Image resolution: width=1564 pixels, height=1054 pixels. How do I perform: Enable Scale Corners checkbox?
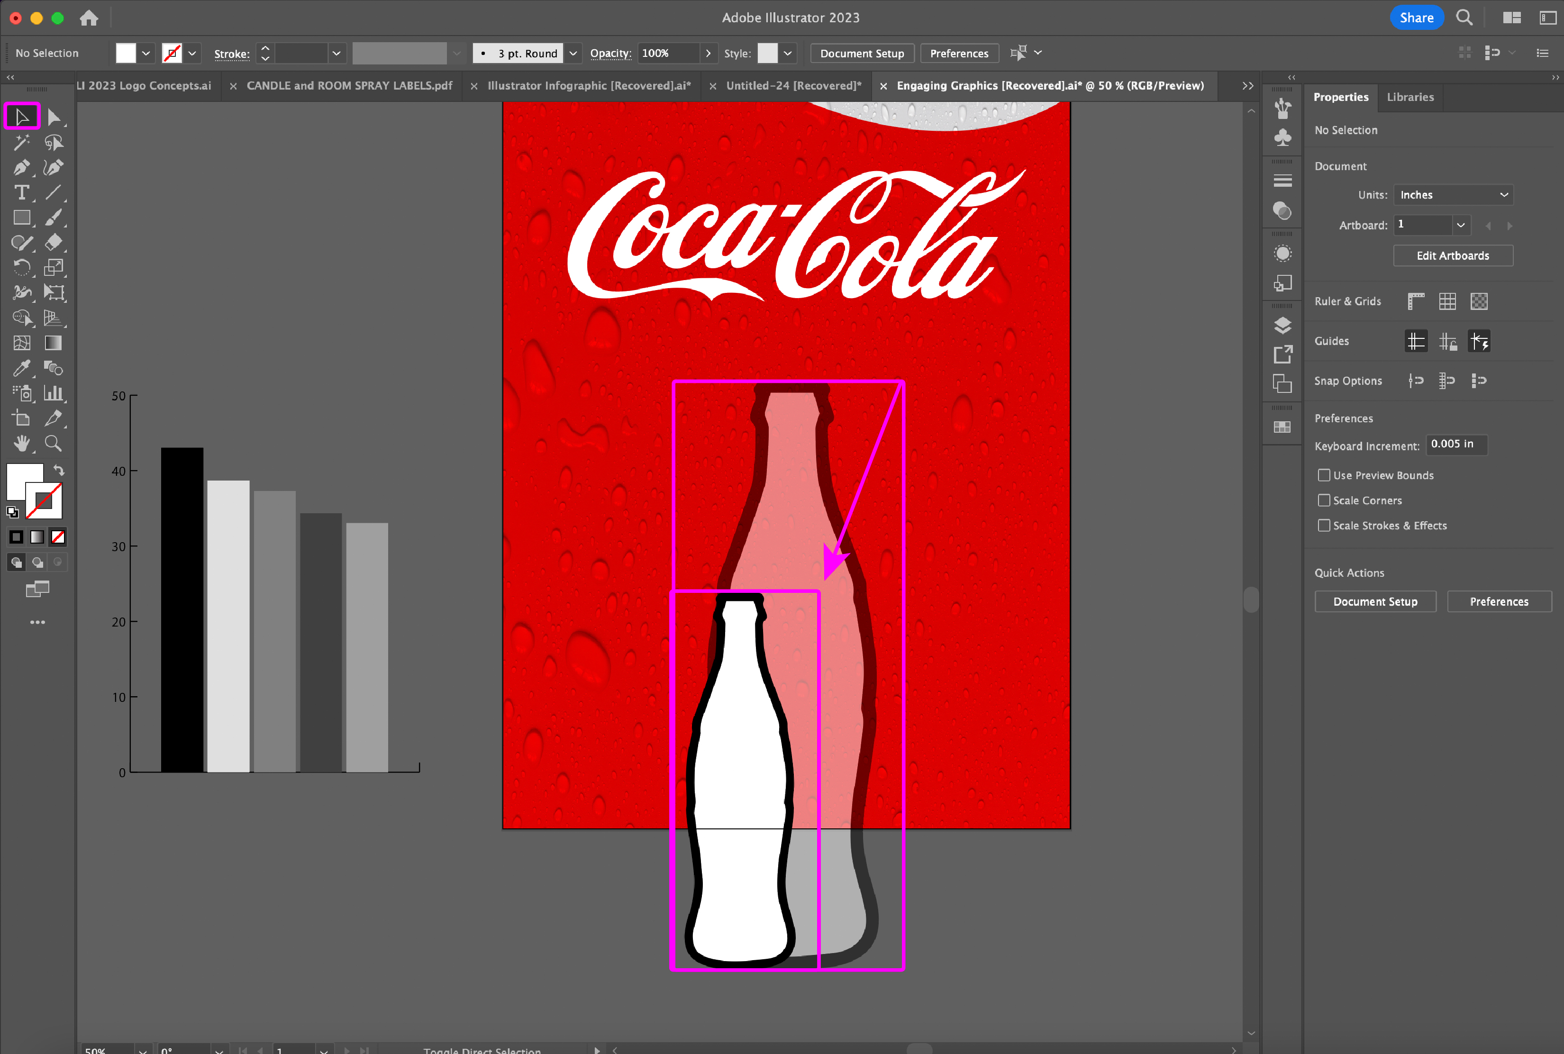(1323, 500)
